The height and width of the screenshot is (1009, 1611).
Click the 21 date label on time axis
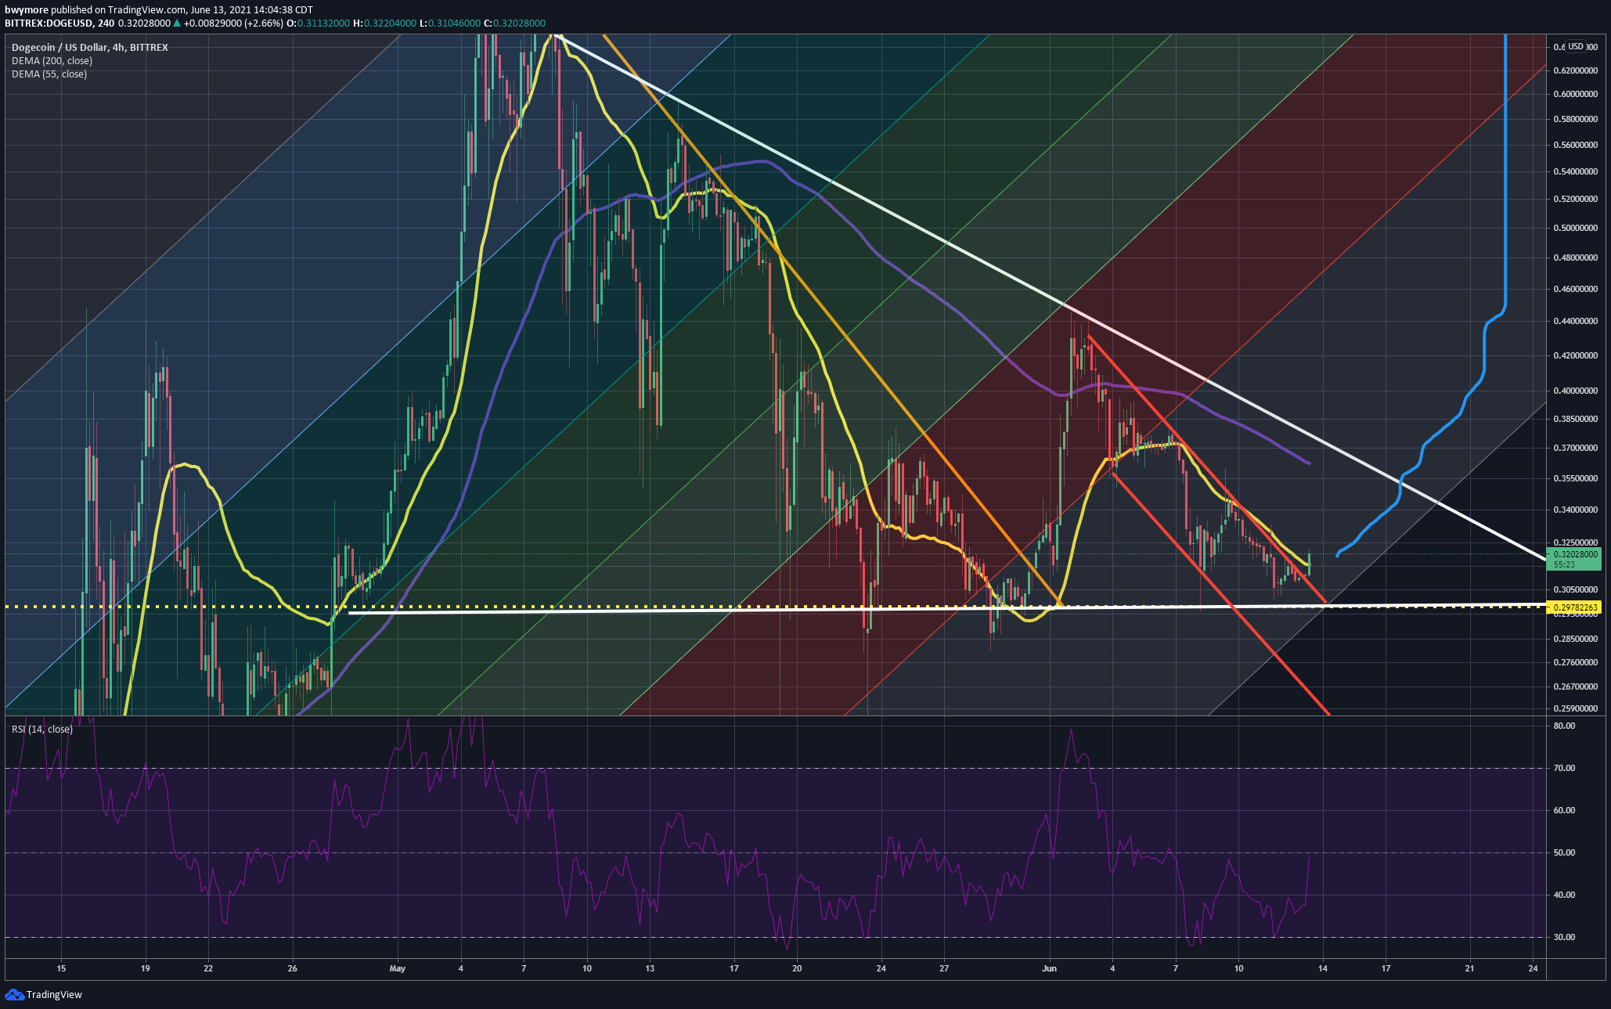1469,968
